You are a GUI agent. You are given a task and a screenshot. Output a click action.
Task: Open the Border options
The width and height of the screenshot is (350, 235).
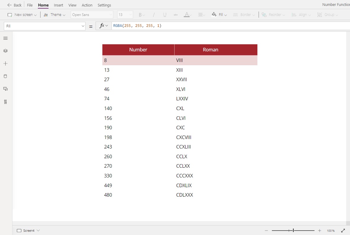click(244, 15)
